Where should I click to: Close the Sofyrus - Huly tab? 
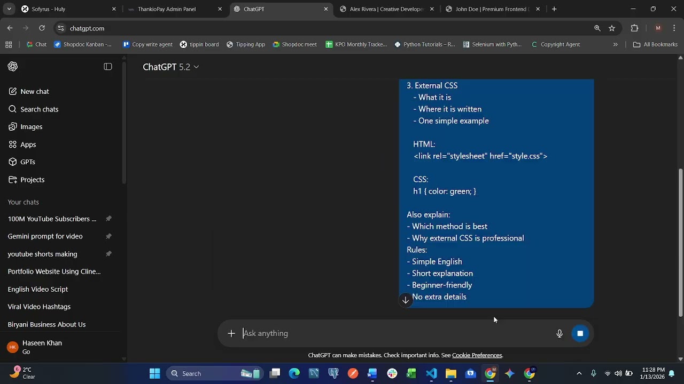click(x=114, y=9)
